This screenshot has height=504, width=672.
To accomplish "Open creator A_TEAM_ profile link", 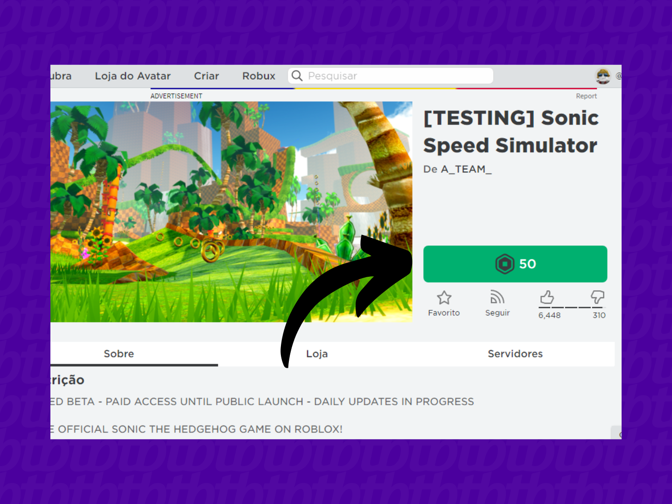I will click(466, 169).
